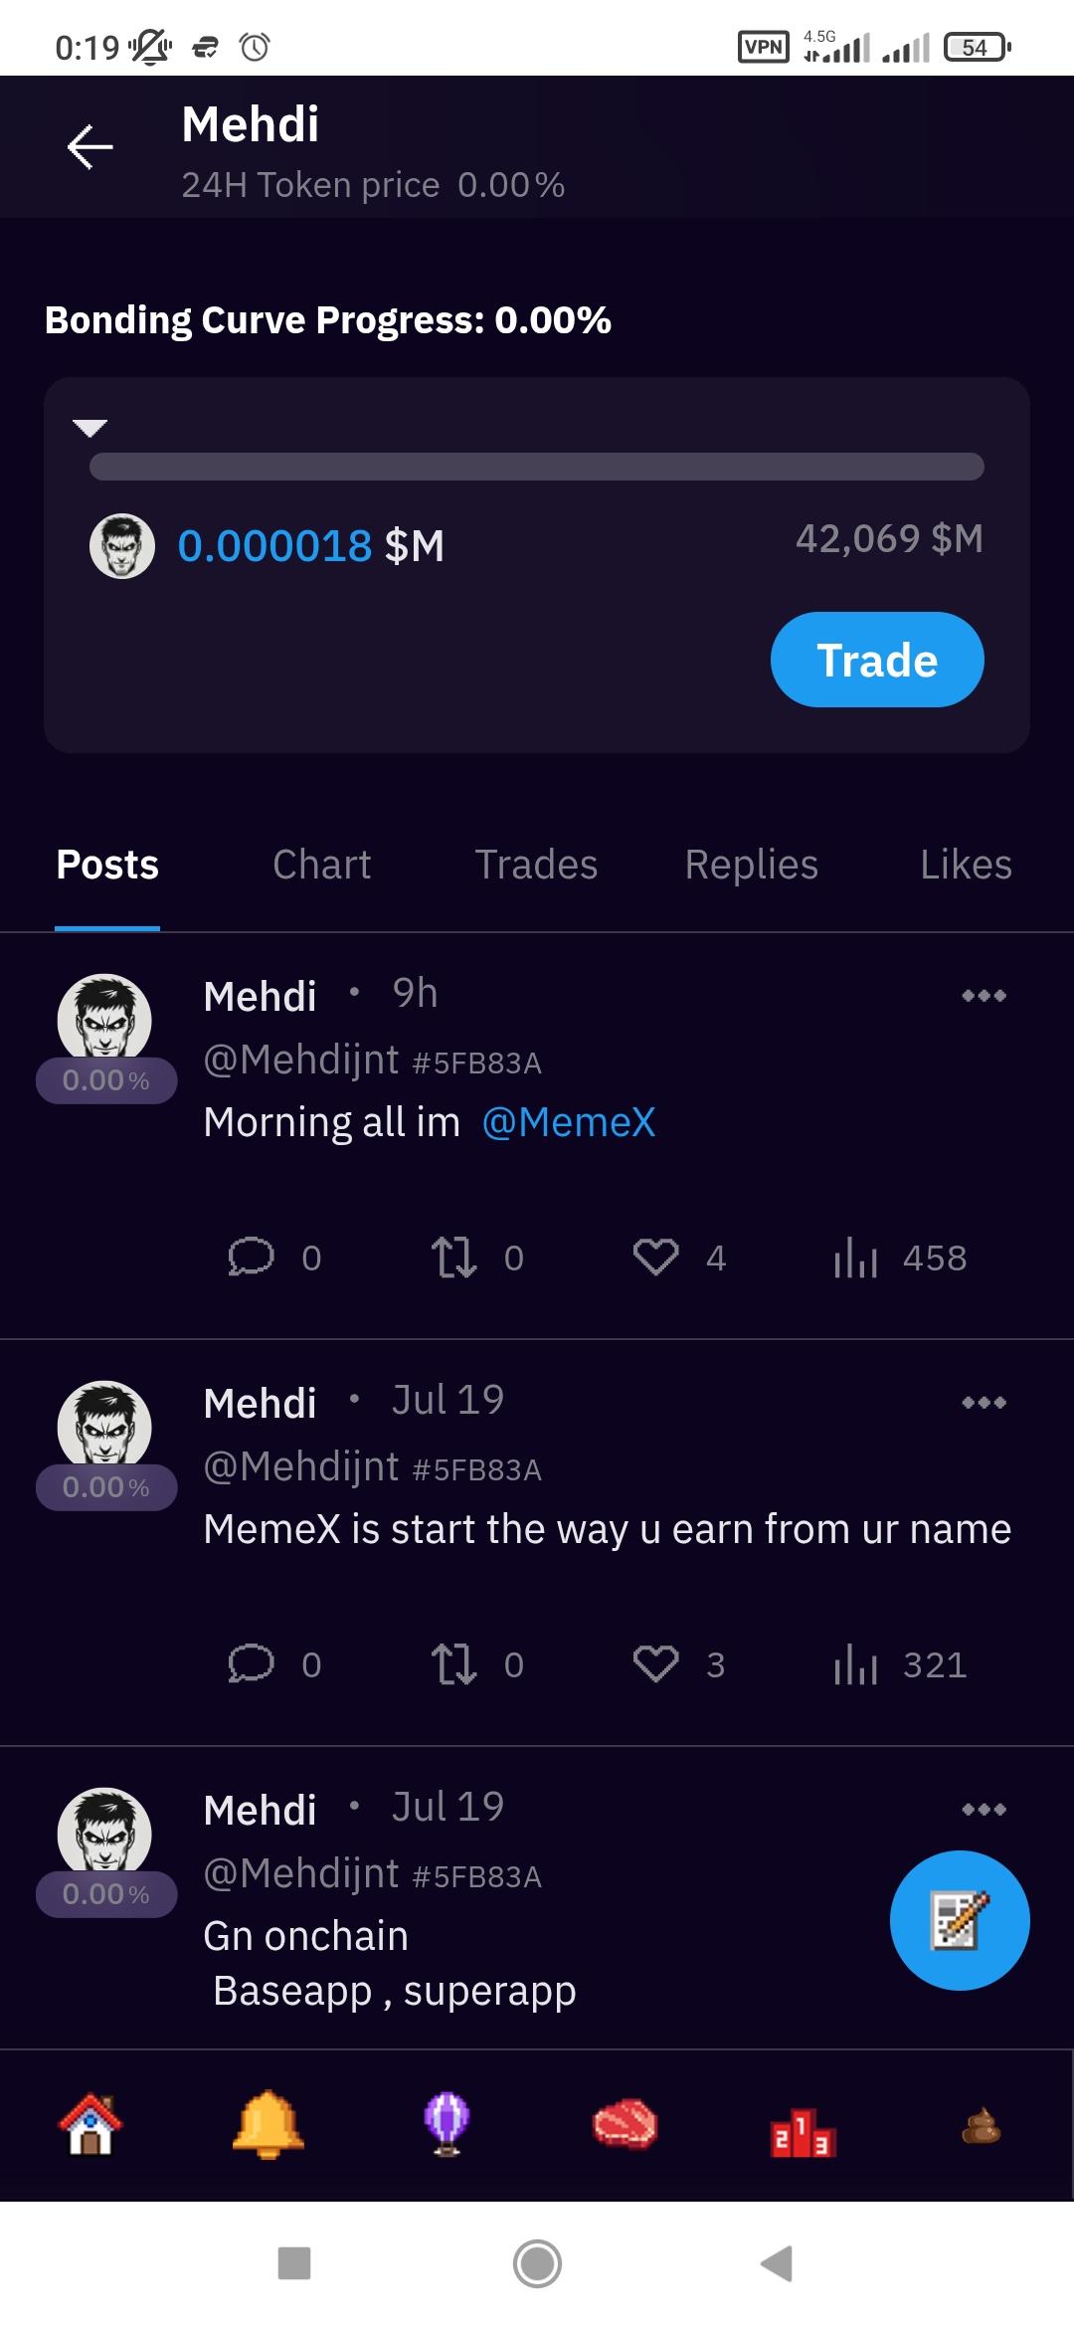The image size is (1074, 2328).
Task: Like the "Morning all im" post
Action: 656,1258
